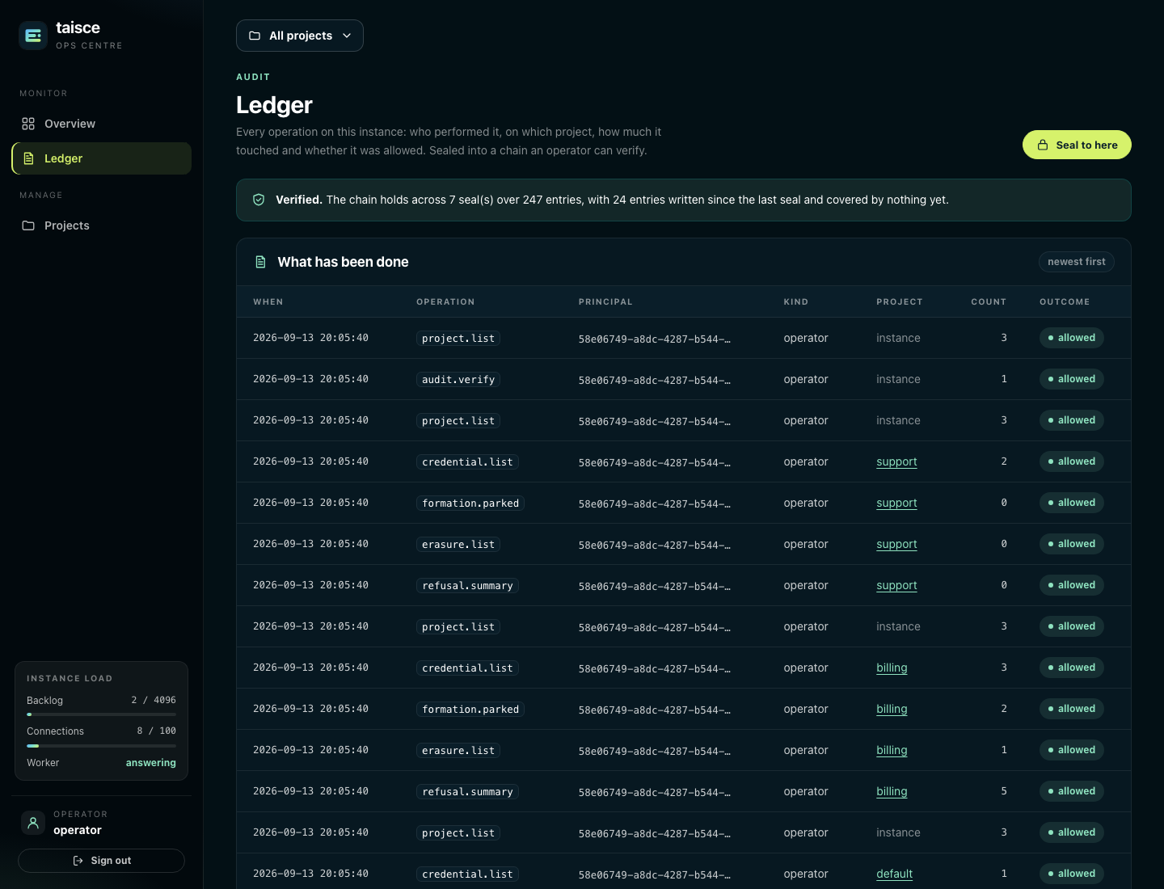Screen dimensions: 1164x889
Task: Expand the All projects dropdown
Action: [x=300, y=36]
